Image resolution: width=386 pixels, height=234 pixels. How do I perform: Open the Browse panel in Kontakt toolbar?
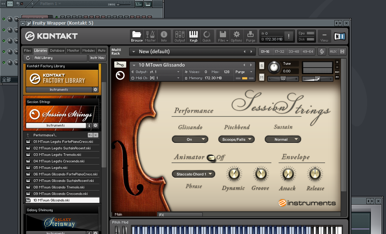click(x=137, y=36)
